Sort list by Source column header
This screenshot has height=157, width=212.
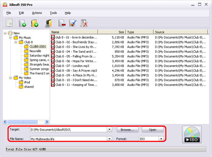tap(181, 32)
